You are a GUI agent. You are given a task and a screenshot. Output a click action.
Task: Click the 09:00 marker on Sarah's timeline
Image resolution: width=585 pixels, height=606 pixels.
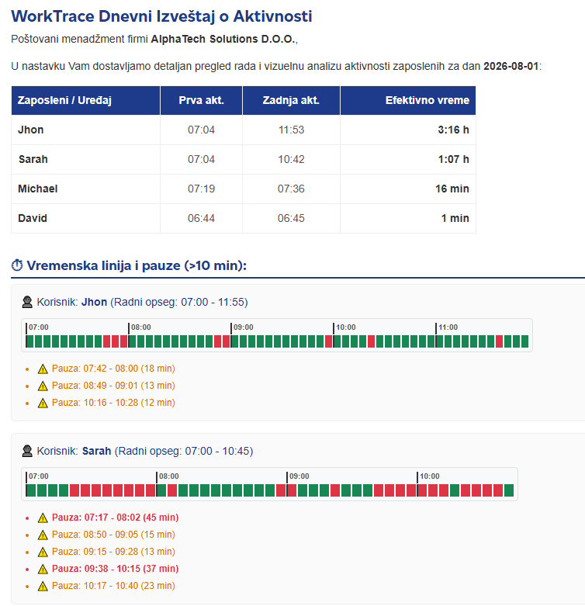pyautogui.click(x=299, y=476)
